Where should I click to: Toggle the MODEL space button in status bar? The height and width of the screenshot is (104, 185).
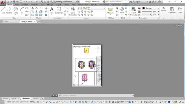tap(33, 102)
